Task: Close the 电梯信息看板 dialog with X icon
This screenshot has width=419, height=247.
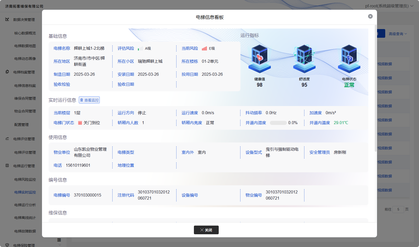Action: click(370, 16)
